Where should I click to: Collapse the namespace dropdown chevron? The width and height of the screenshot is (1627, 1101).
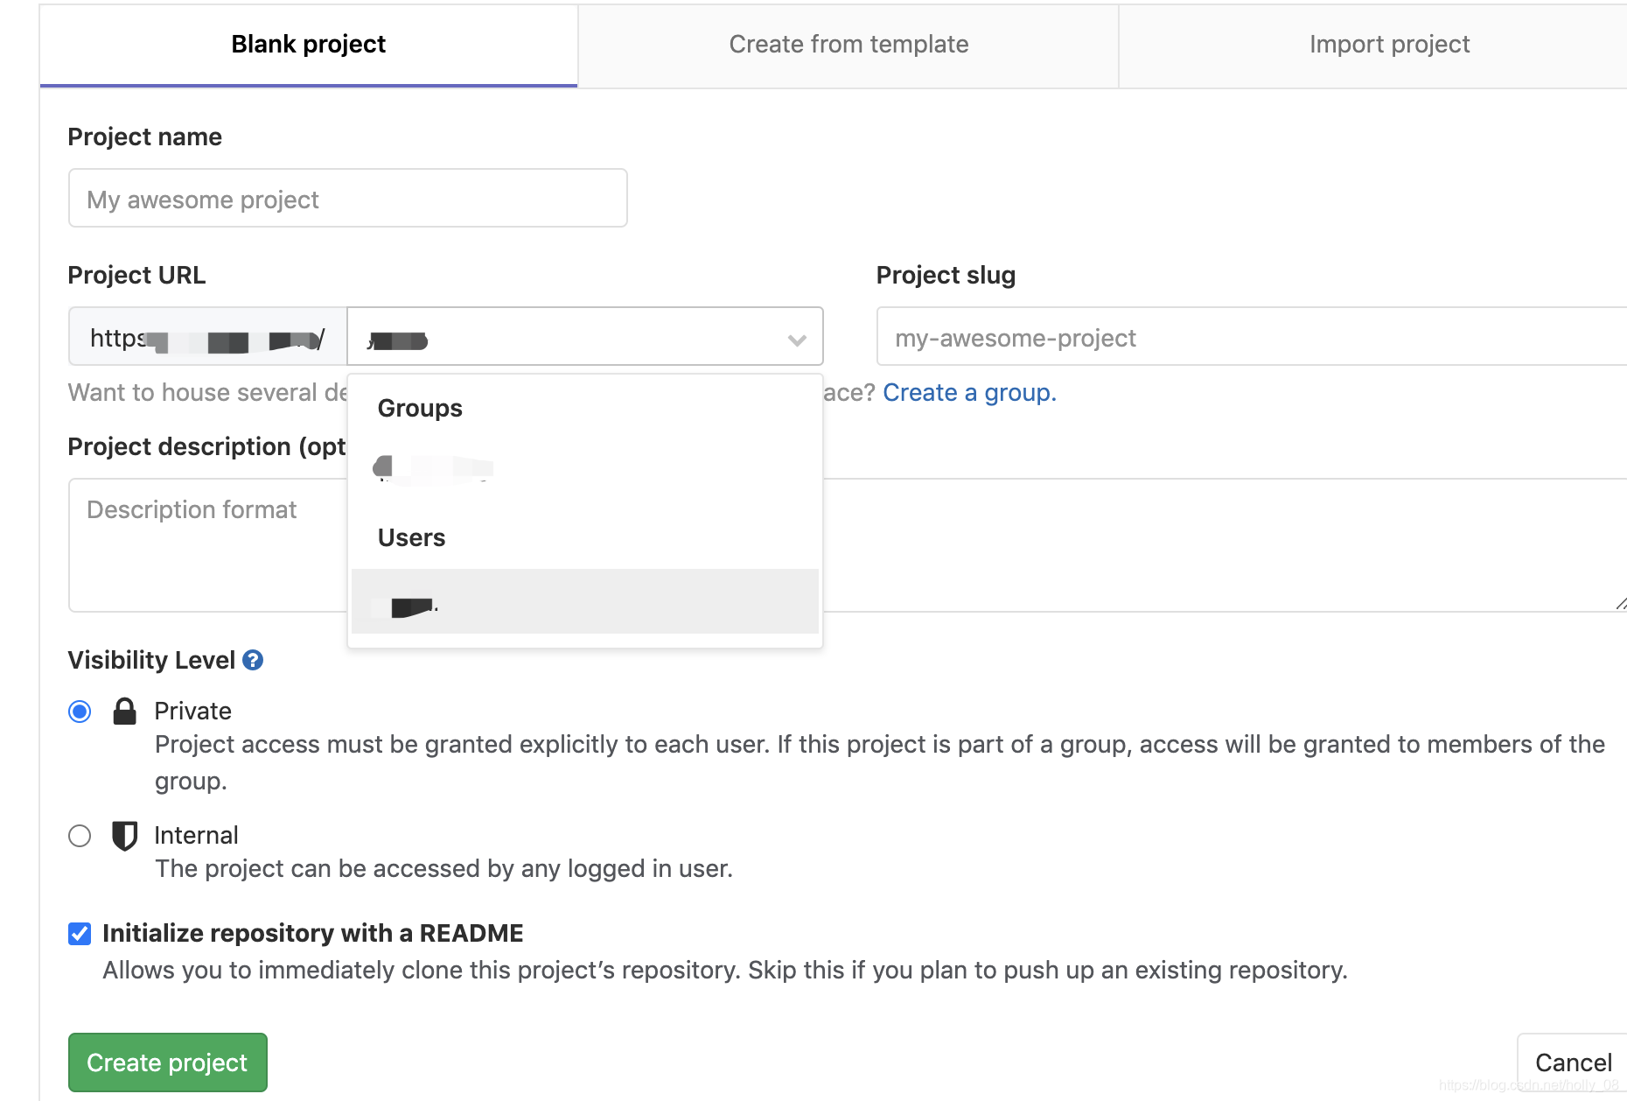[x=796, y=340]
